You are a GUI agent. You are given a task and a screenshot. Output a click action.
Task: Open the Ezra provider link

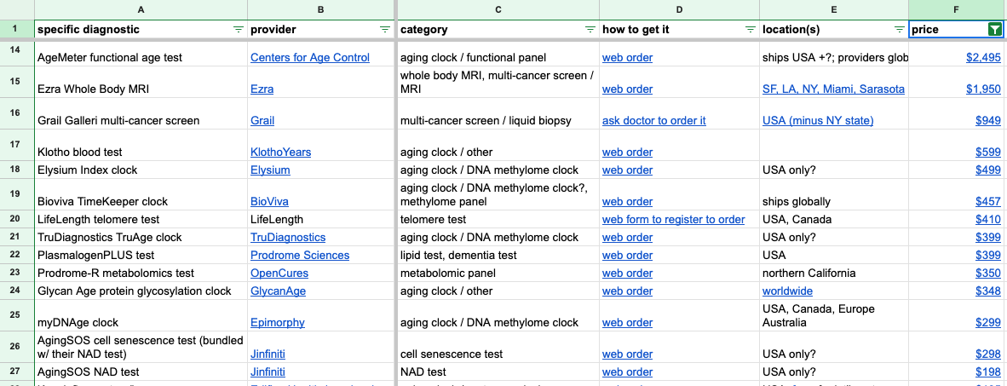[x=262, y=89]
